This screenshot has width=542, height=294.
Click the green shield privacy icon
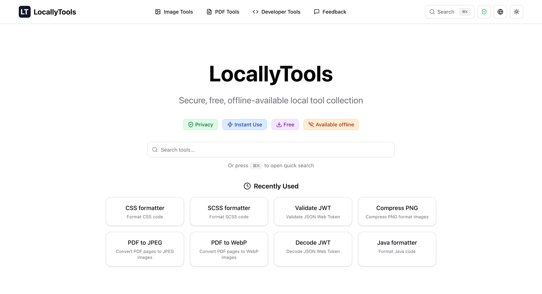pos(484,12)
